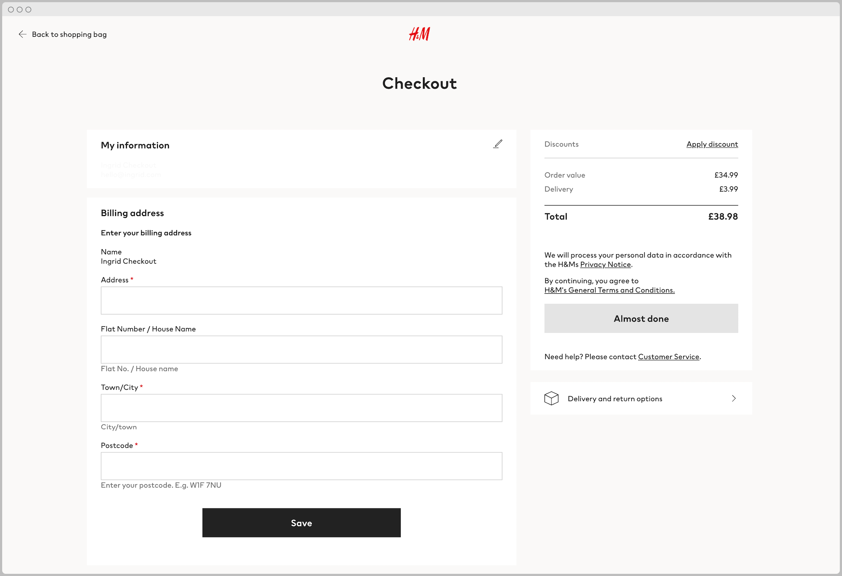Select the Address input field

(x=301, y=300)
